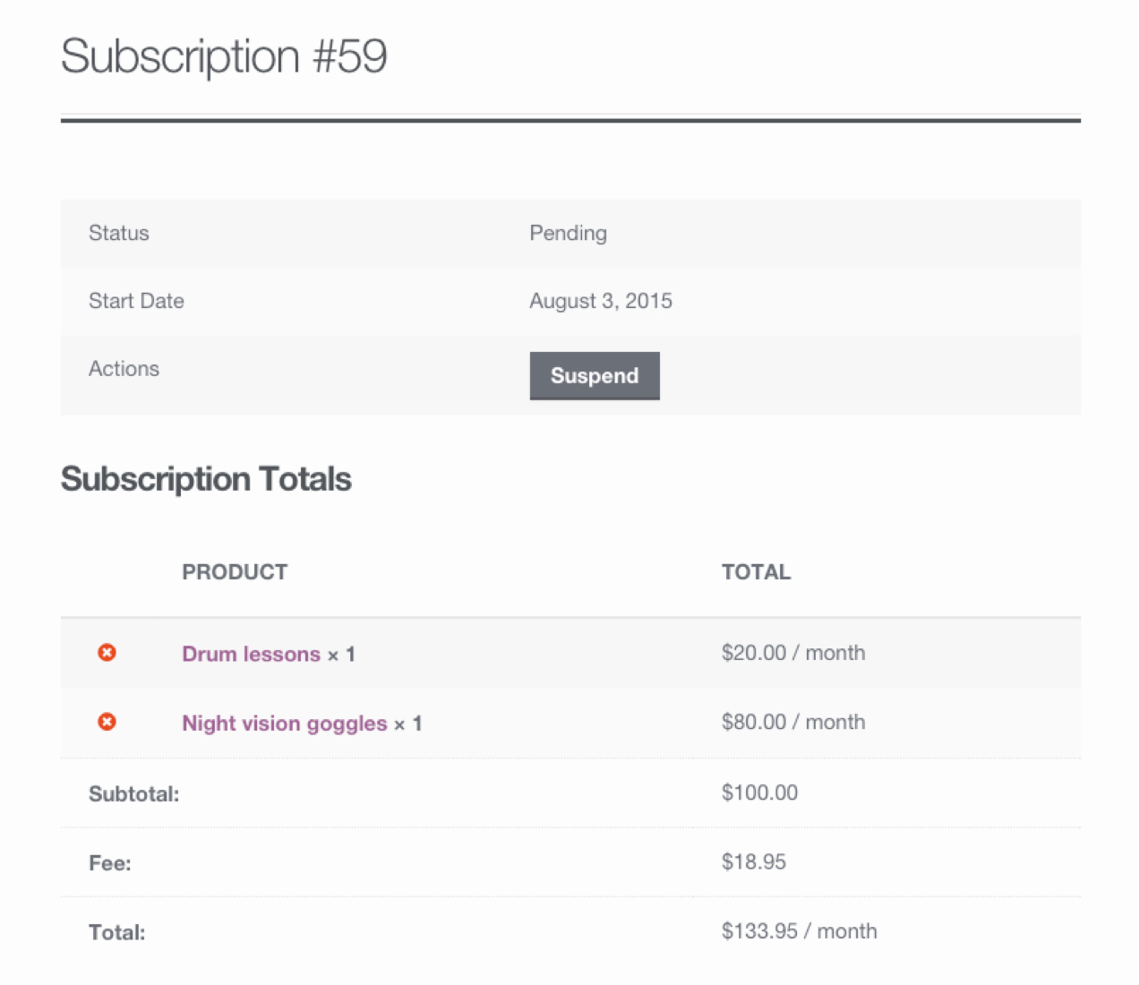Click the red delete icon beside Drum lessons
This screenshot has width=1139, height=985.
coord(107,653)
